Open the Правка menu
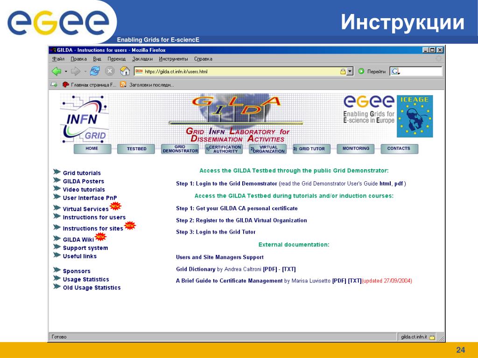Viewport: 478px width, 358px height. 78,59
